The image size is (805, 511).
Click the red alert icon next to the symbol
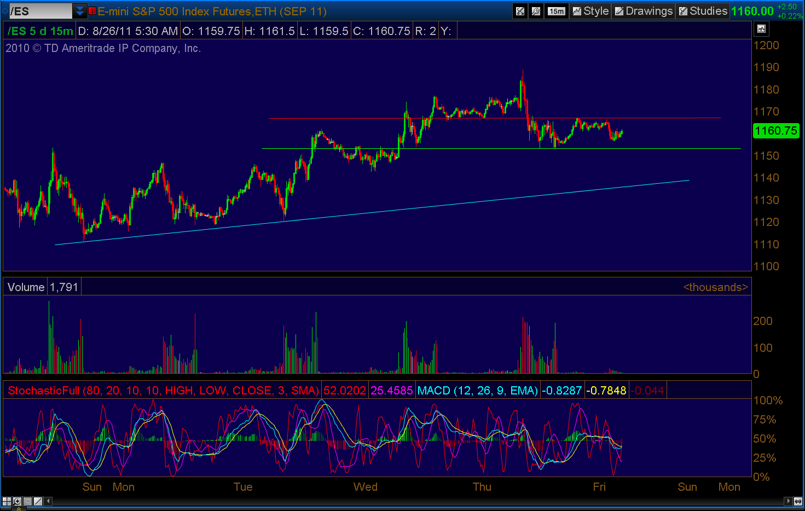click(x=92, y=11)
